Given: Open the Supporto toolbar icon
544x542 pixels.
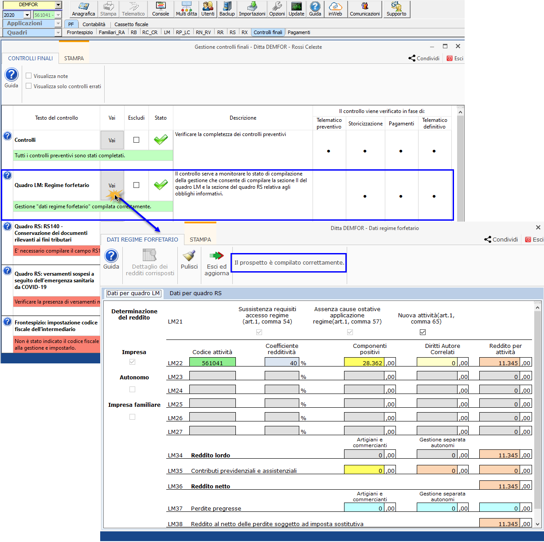Looking at the screenshot, I should pos(396,9).
